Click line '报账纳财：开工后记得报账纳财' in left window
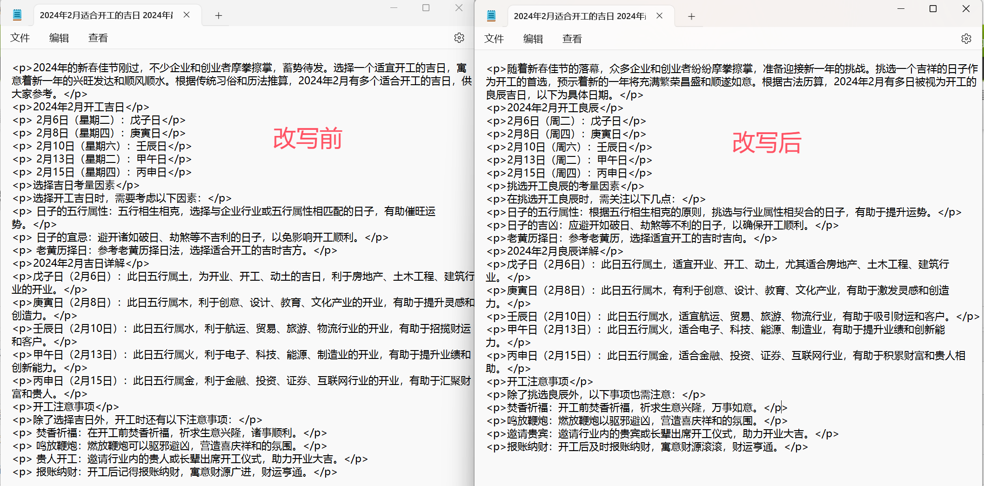984x486 pixels. 175,472
